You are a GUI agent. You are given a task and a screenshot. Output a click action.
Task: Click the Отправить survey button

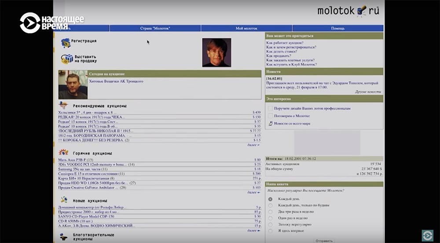(x=324, y=241)
